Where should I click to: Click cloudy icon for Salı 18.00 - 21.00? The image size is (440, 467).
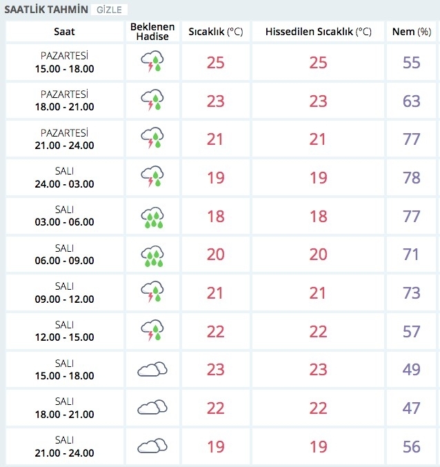click(x=152, y=408)
